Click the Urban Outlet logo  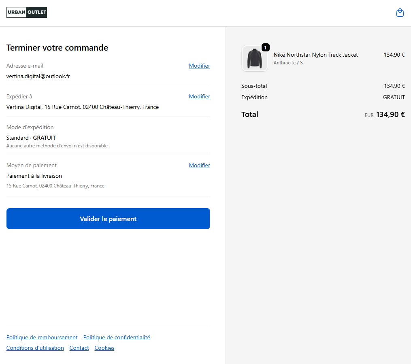27,13
